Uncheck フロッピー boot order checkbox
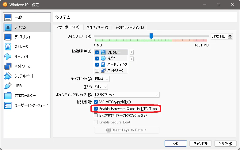240x150 pixels. coord(97,52)
